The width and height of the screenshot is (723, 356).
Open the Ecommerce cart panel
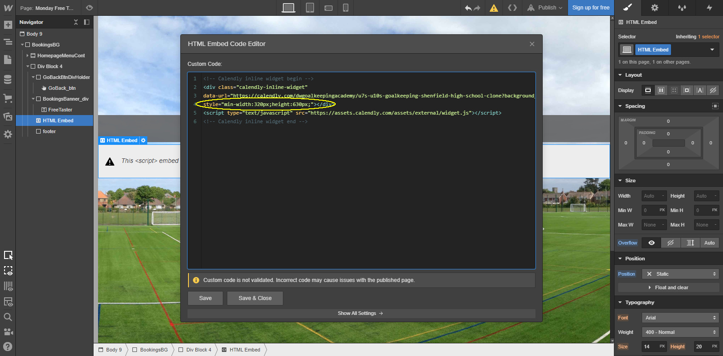pos(8,98)
